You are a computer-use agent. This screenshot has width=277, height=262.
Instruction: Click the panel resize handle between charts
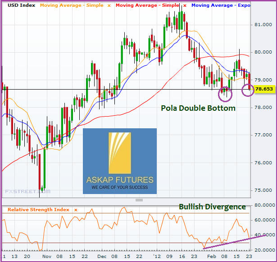coord(139,200)
